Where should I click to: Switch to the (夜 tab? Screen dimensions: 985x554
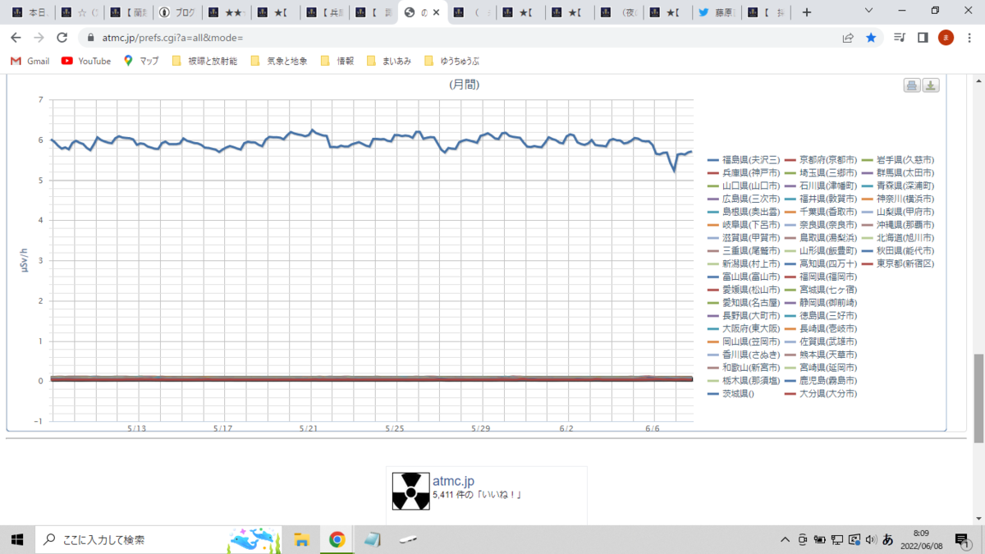617,12
